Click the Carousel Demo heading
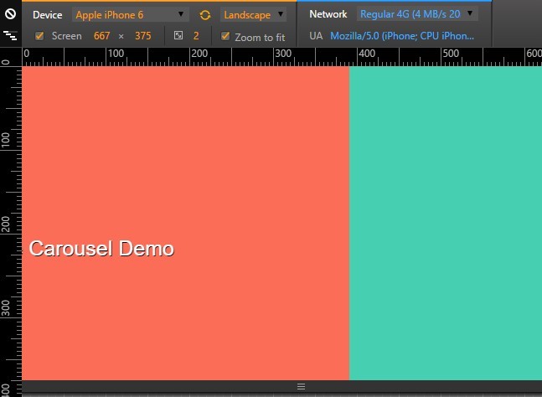 (x=101, y=249)
